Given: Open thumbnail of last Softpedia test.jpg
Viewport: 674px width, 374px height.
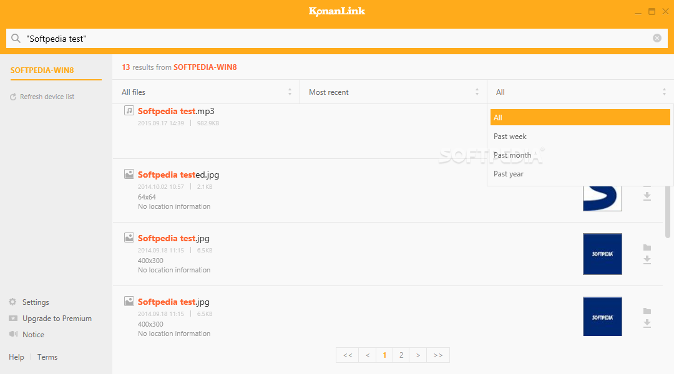Looking at the screenshot, I should pos(602,317).
